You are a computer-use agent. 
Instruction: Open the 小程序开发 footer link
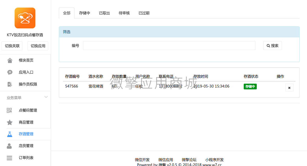click(x=214, y=160)
